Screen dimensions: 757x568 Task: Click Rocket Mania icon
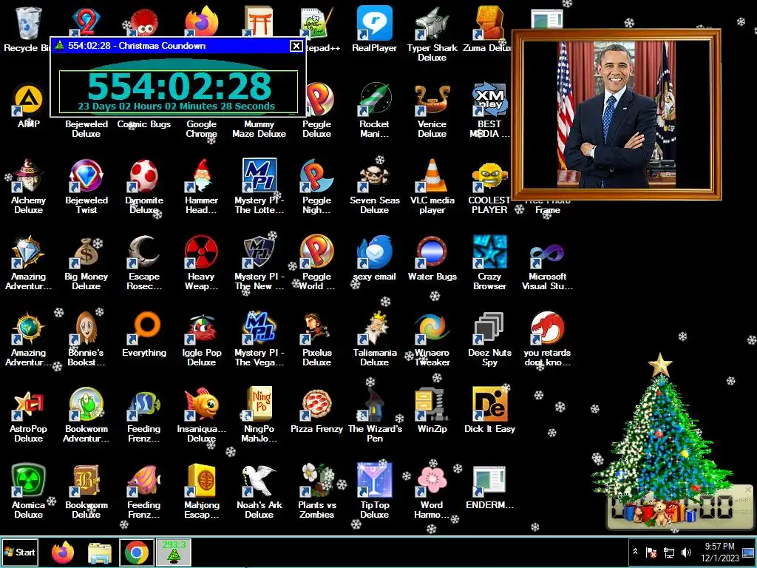pos(374,100)
